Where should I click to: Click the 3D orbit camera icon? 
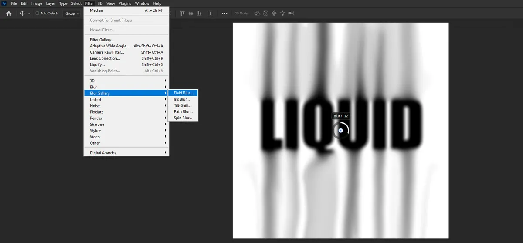pyautogui.click(x=257, y=13)
